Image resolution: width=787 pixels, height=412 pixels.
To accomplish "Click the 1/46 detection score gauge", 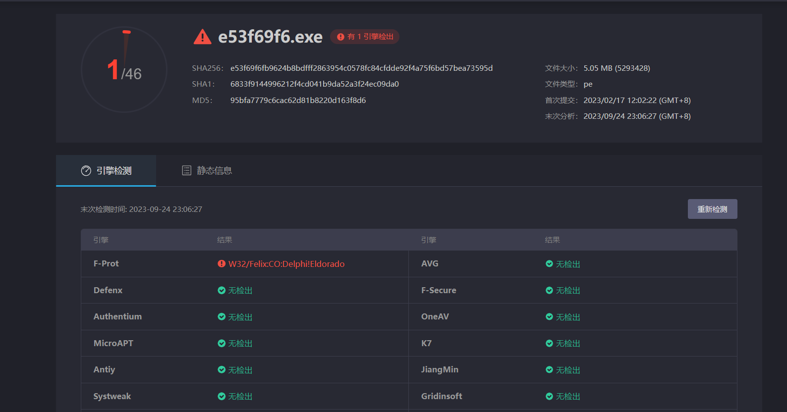I will [124, 69].
